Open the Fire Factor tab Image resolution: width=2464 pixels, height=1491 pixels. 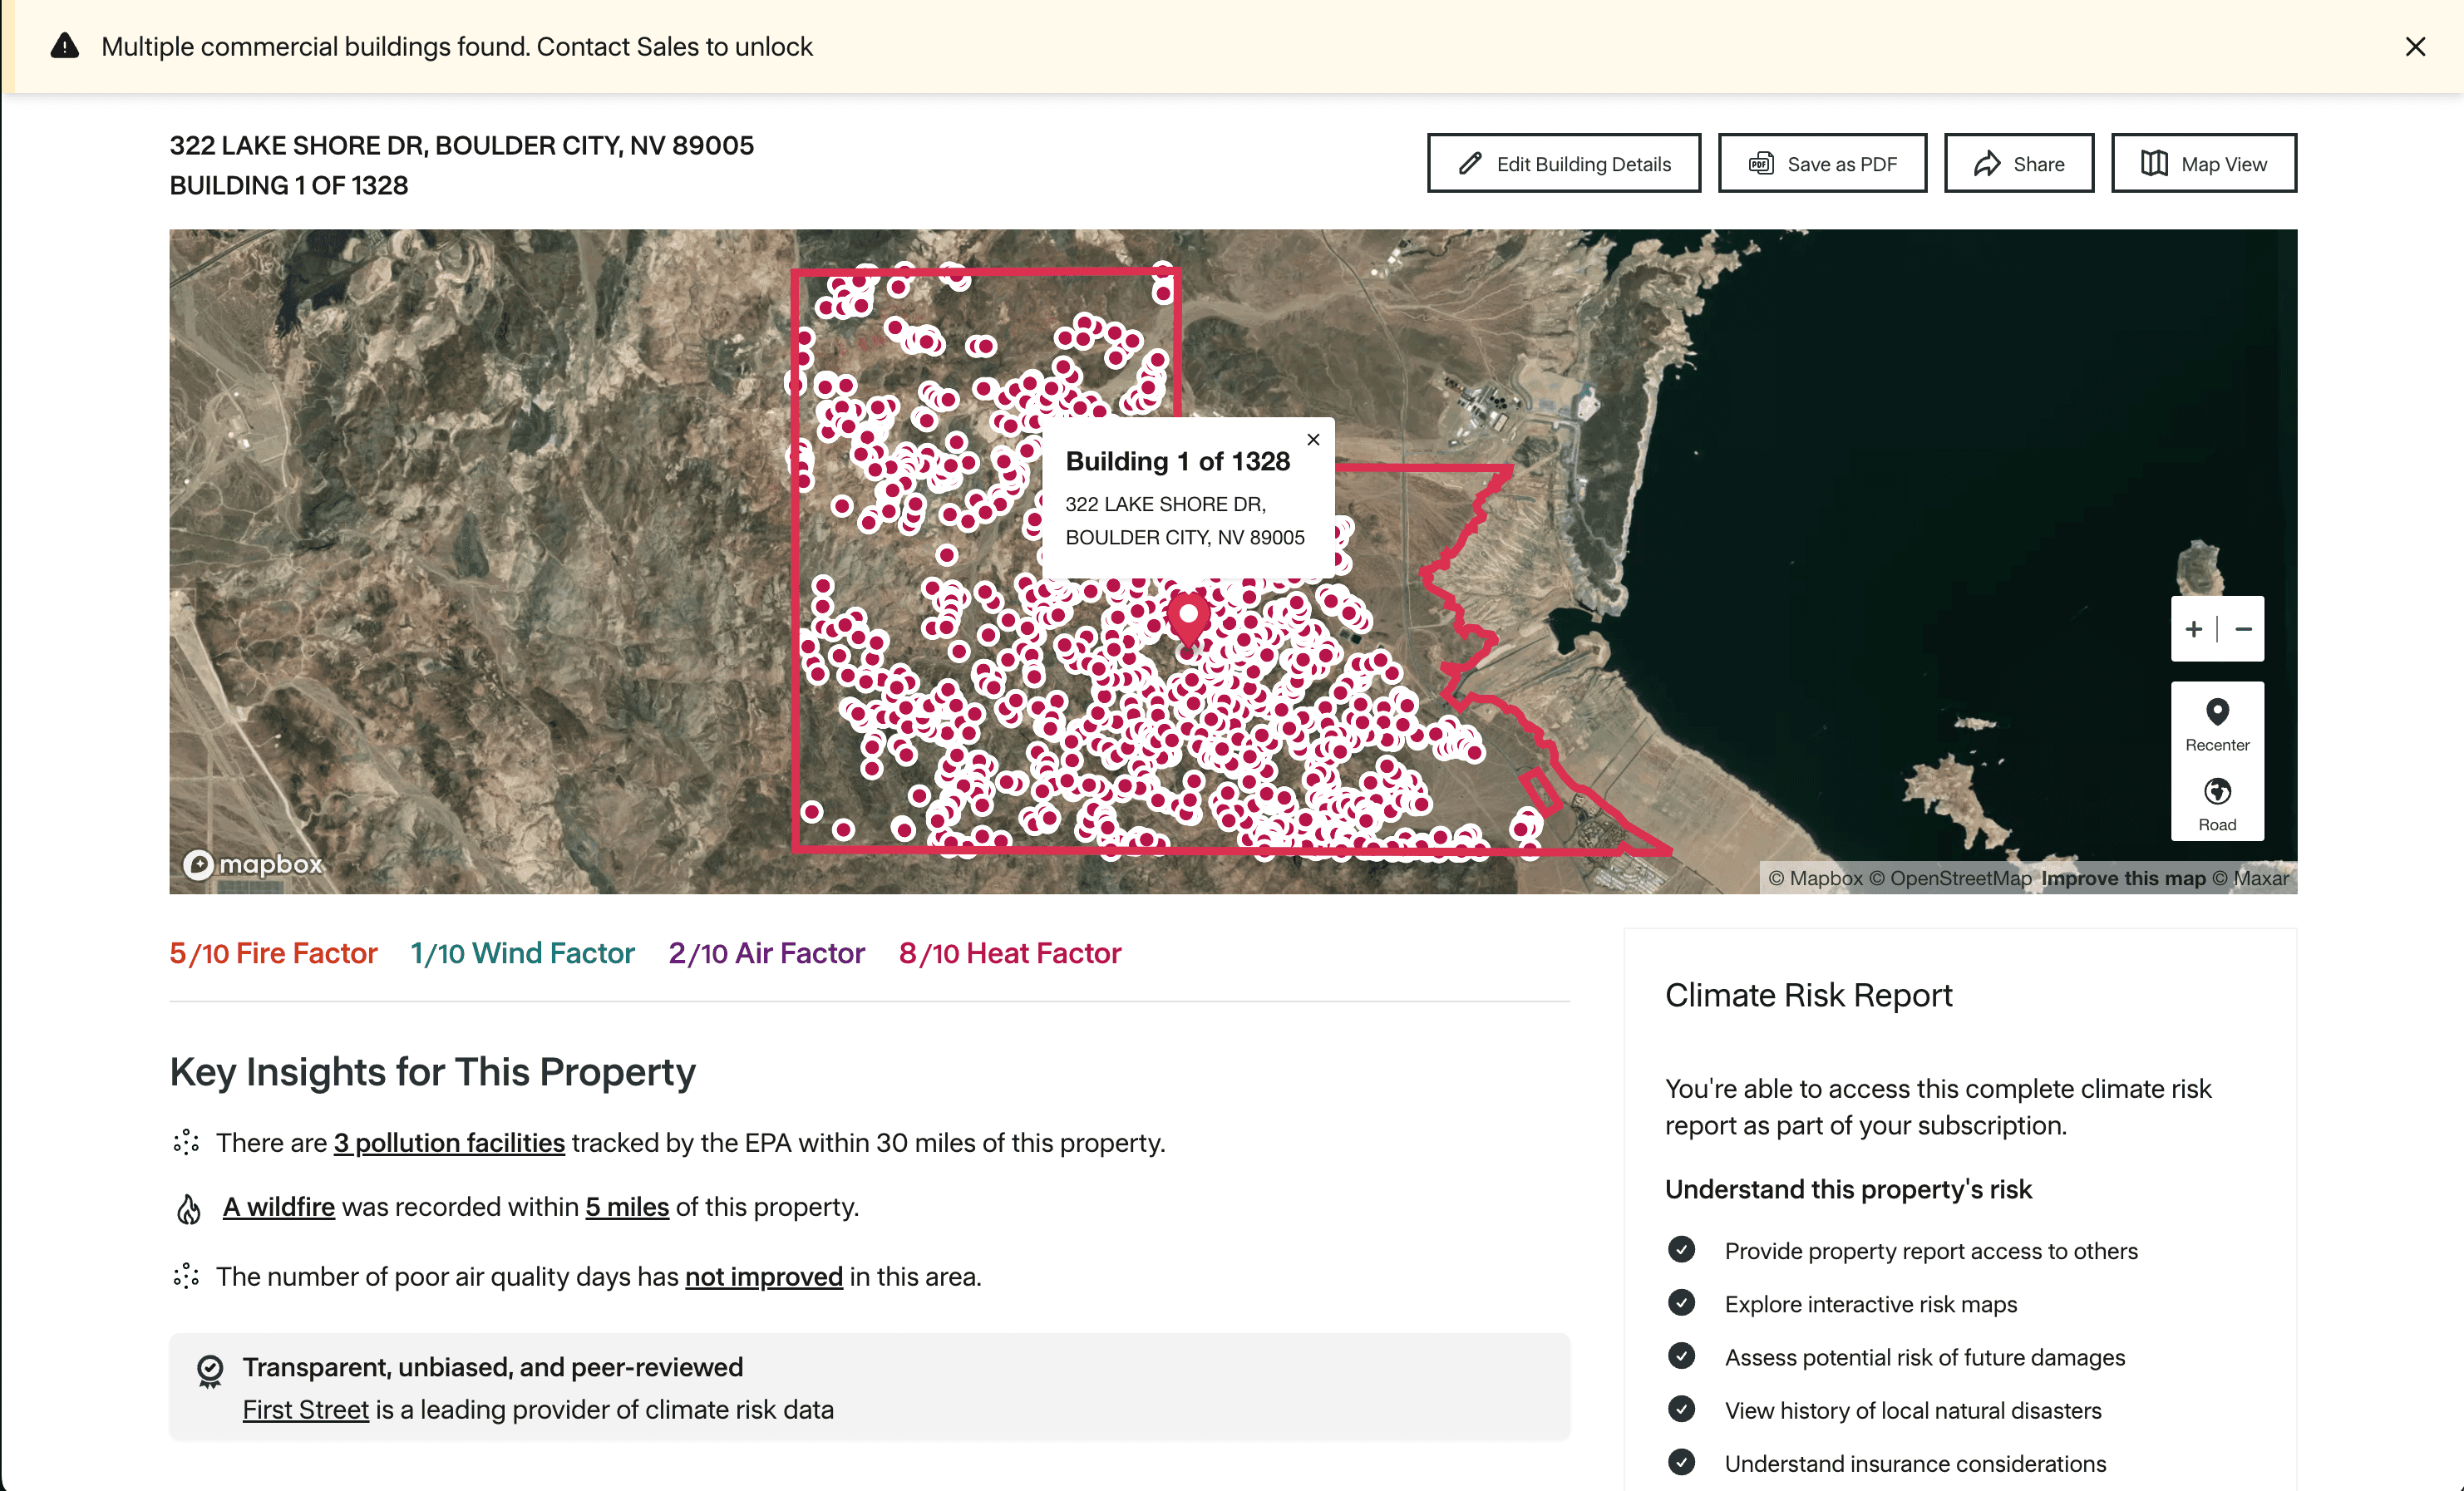273,953
